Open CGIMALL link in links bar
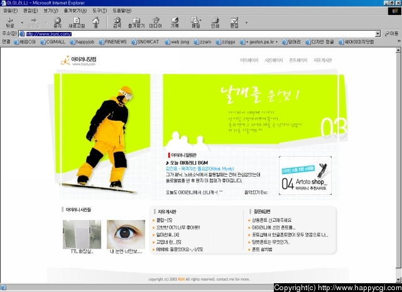This screenshot has height=292, width=402. click(53, 42)
